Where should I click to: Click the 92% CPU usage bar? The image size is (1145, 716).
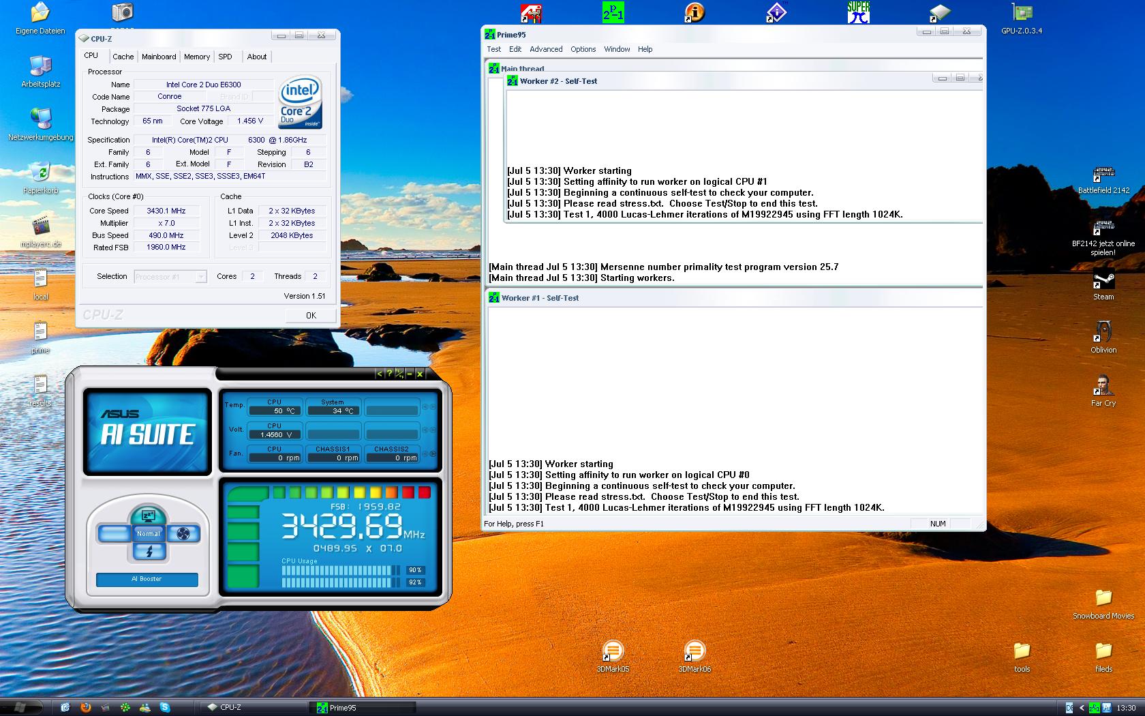coord(341,582)
